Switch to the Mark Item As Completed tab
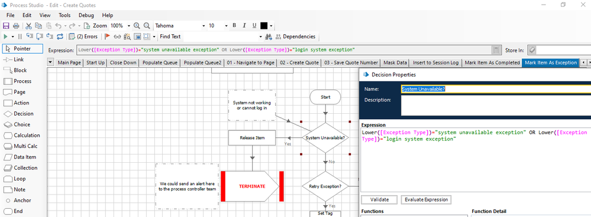The image size is (591, 217). pos(492,63)
